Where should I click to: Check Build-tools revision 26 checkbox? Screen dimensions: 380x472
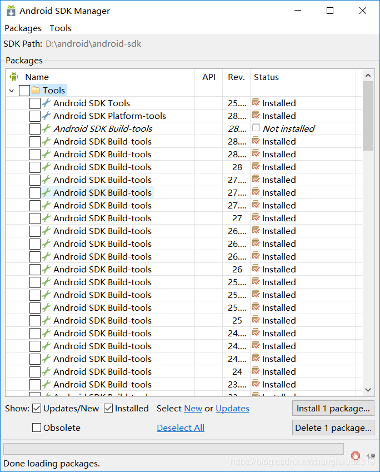coord(35,270)
